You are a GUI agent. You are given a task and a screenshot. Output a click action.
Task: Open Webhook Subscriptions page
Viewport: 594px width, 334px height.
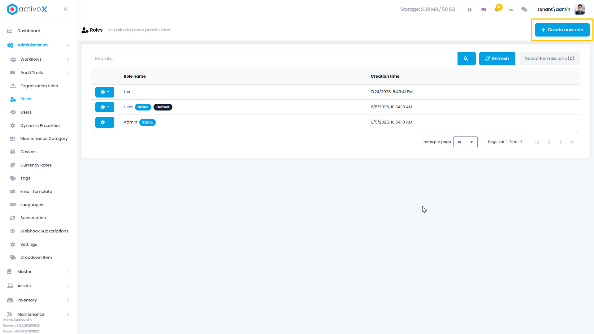click(x=44, y=231)
